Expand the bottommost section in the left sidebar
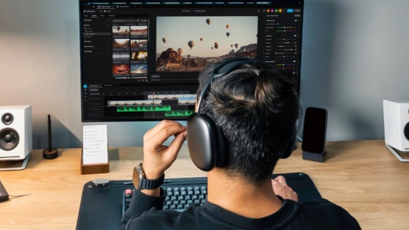The image size is (409, 230). pyautogui.click(x=96, y=51)
